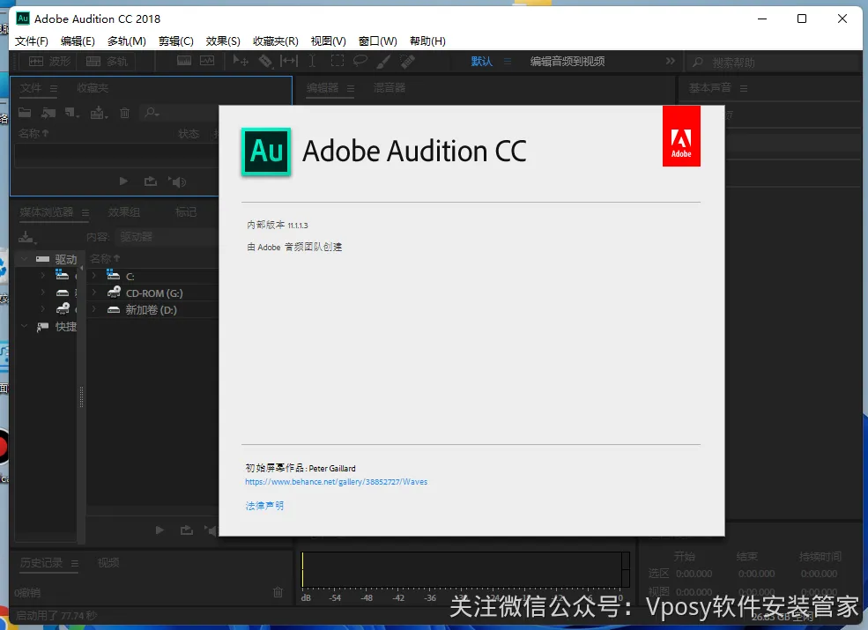868x630 pixels.
Task: Switch to the 效果组 tab
Action: click(124, 212)
